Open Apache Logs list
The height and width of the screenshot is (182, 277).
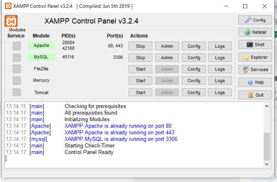(x=220, y=46)
